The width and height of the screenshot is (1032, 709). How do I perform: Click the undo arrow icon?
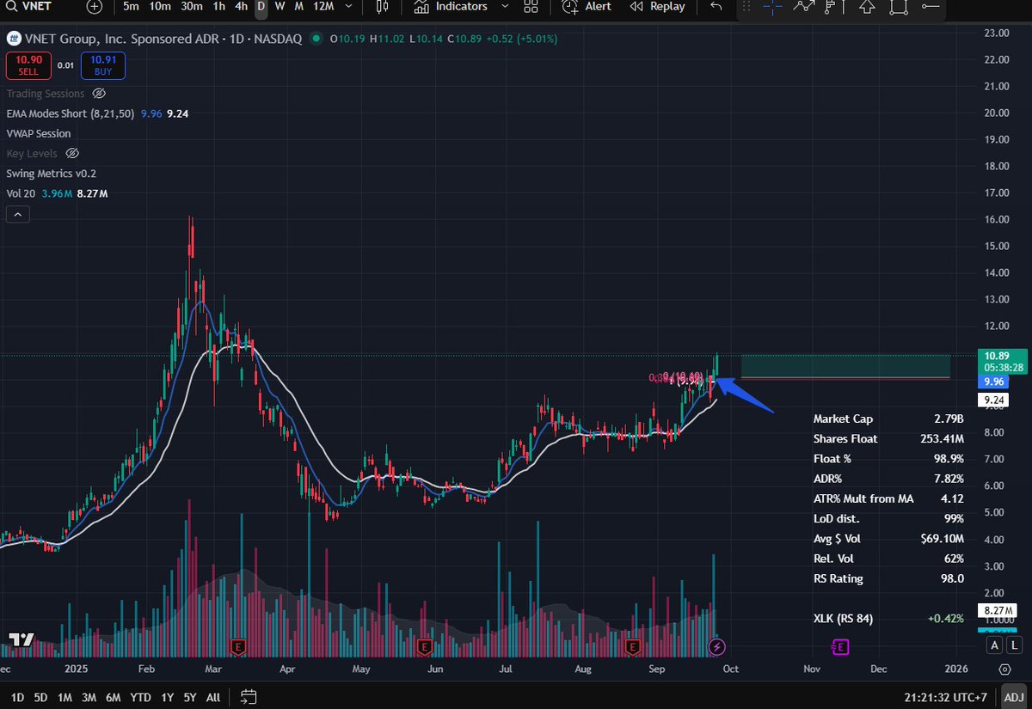pyautogui.click(x=716, y=6)
